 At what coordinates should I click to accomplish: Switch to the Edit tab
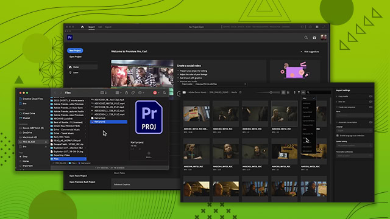coord(100,27)
